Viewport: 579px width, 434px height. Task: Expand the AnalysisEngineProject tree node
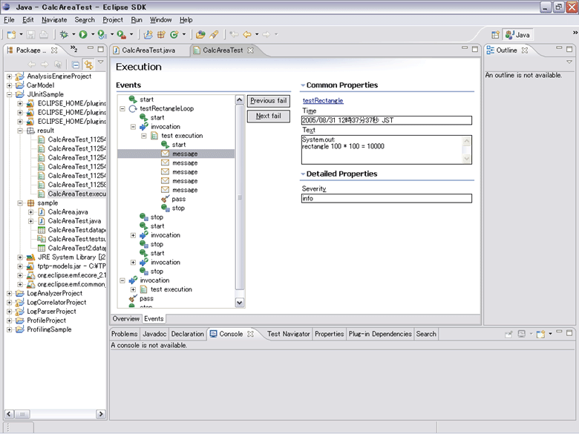pos(9,76)
